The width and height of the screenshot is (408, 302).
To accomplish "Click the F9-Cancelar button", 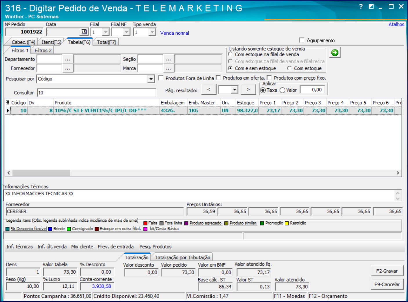I will (387, 285).
